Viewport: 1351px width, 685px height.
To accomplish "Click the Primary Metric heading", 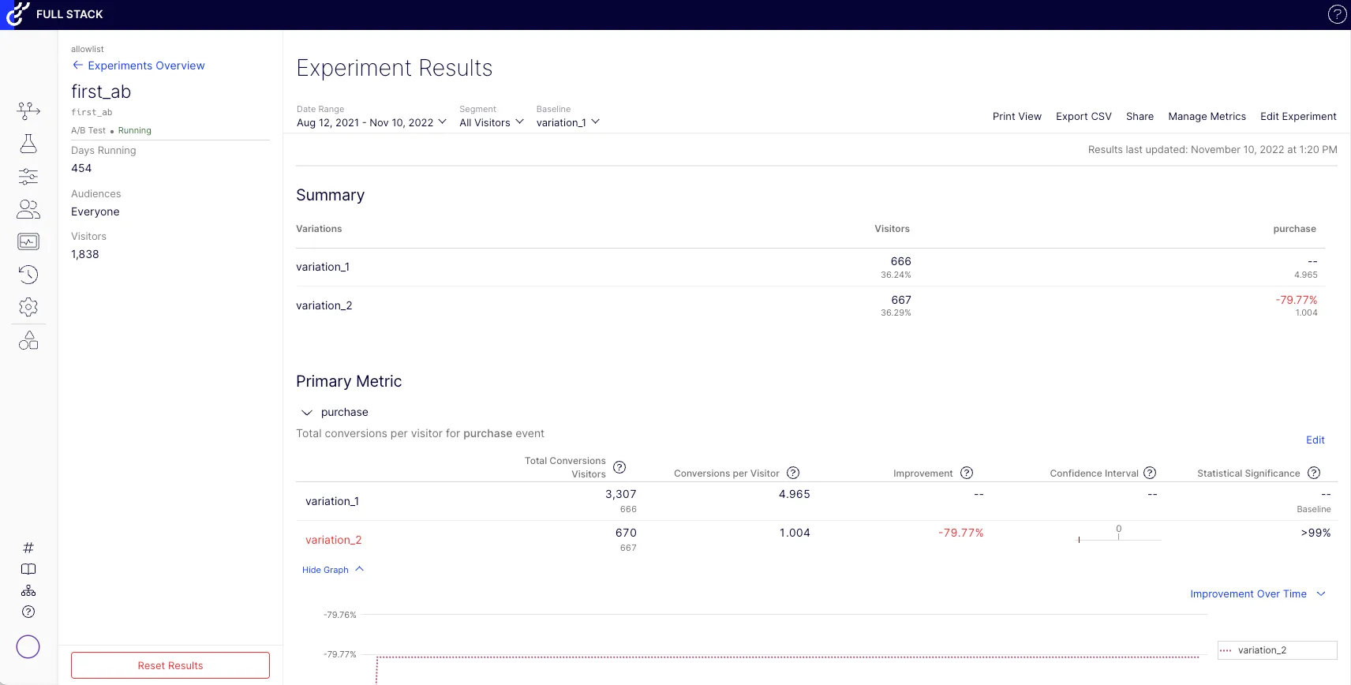I will (x=349, y=381).
